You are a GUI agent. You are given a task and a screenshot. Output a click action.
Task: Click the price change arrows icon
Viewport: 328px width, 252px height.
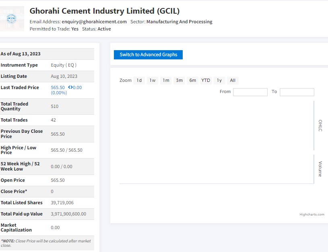point(70,87)
